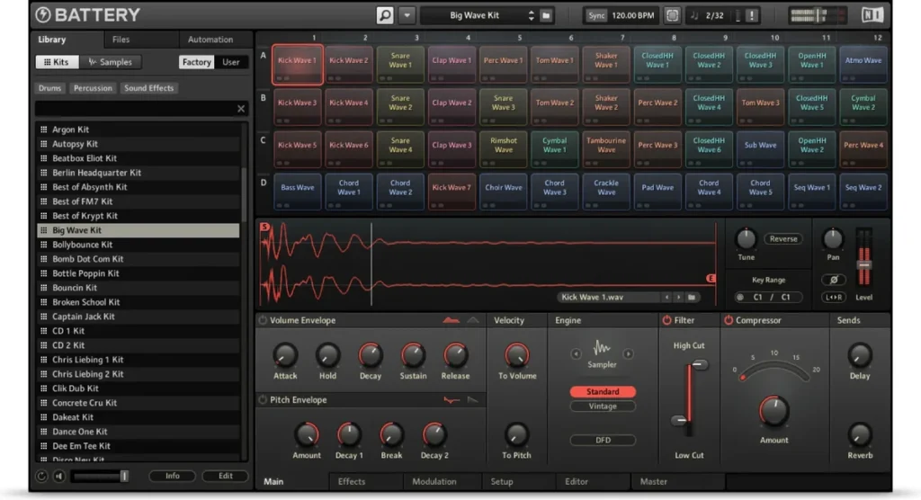Click the red E end marker on waveform
Viewport: 921px width, 500px height.
[x=711, y=279]
